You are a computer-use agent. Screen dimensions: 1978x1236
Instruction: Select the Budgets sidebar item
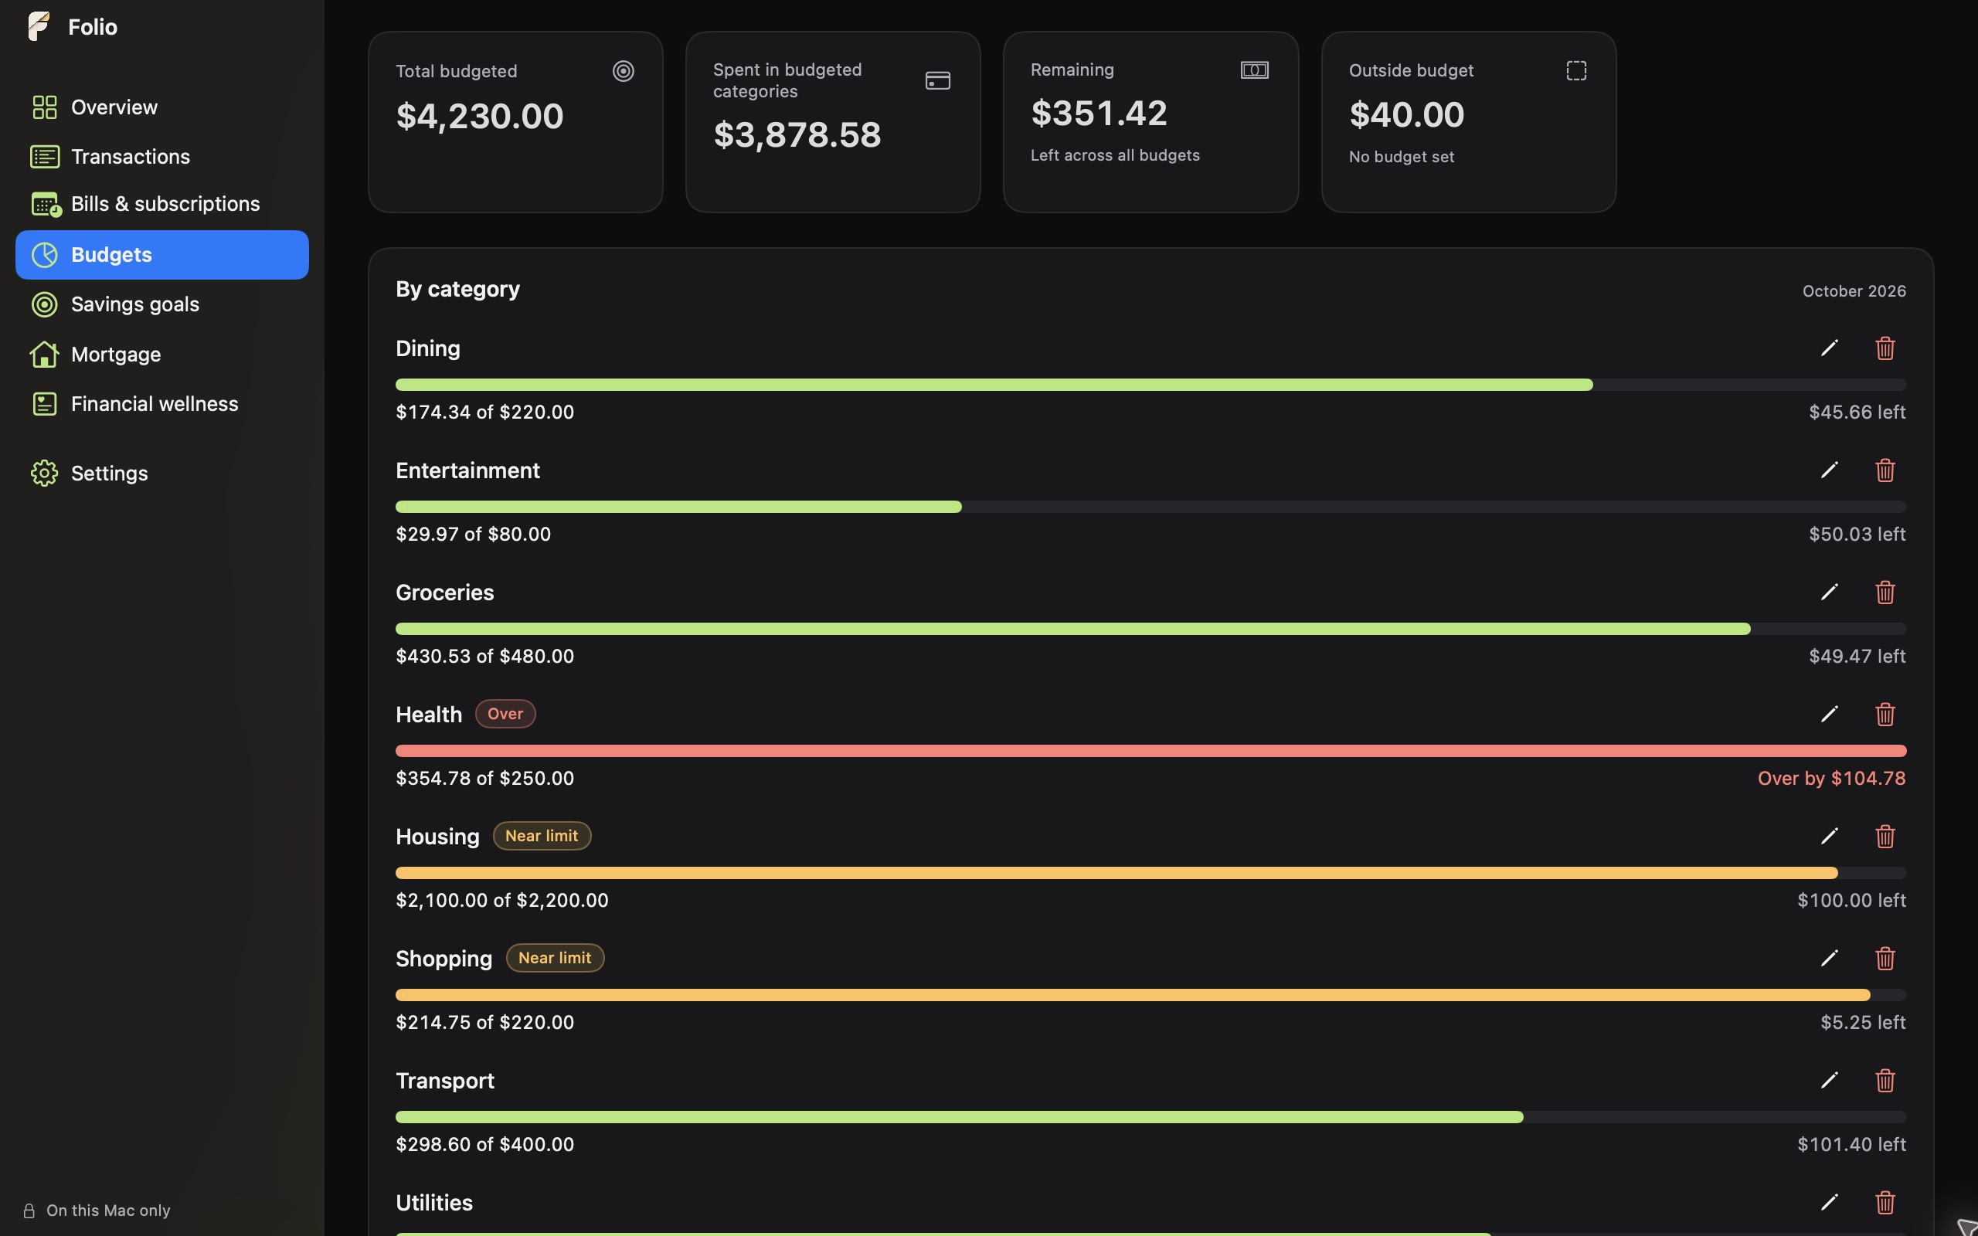161,255
